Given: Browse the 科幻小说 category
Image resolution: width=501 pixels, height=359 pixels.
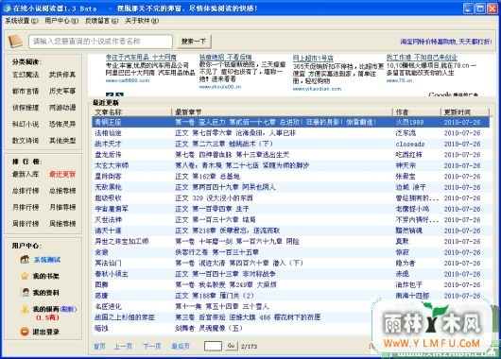Looking at the screenshot, I should tap(26, 124).
